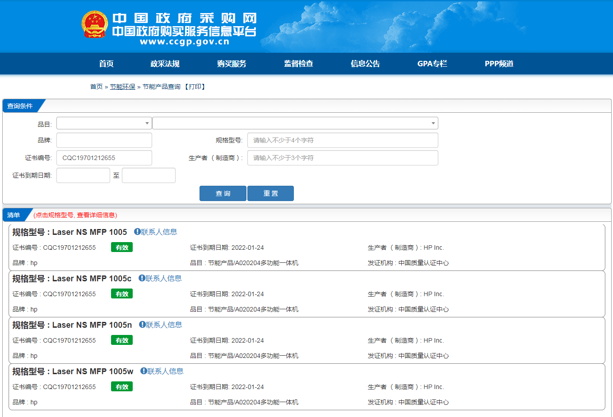Click the national emblem logo in header
The height and width of the screenshot is (417, 613).
[x=95, y=24]
